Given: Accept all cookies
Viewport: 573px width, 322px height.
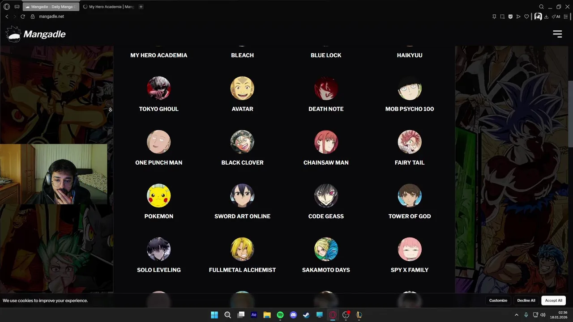Looking at the screenshot, I should click(x=553, y=301).
